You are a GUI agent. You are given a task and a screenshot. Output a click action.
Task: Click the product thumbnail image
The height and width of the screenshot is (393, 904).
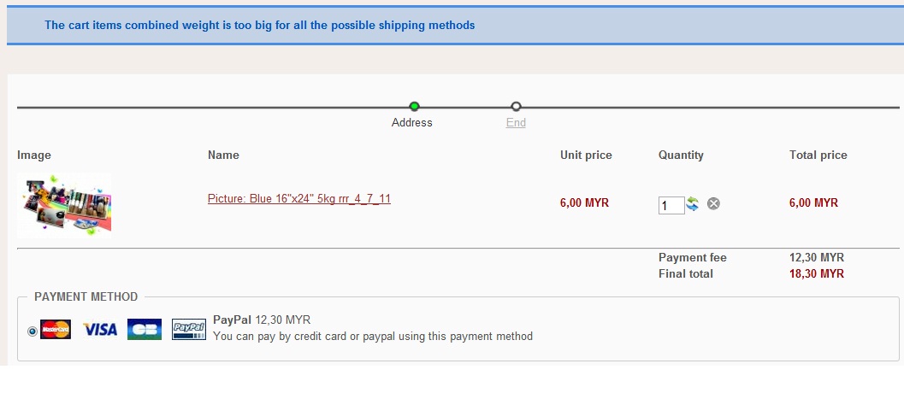64,204
